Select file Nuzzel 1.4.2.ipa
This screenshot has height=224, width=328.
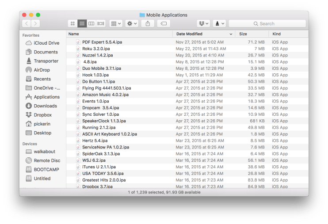[x=187, y=55]
